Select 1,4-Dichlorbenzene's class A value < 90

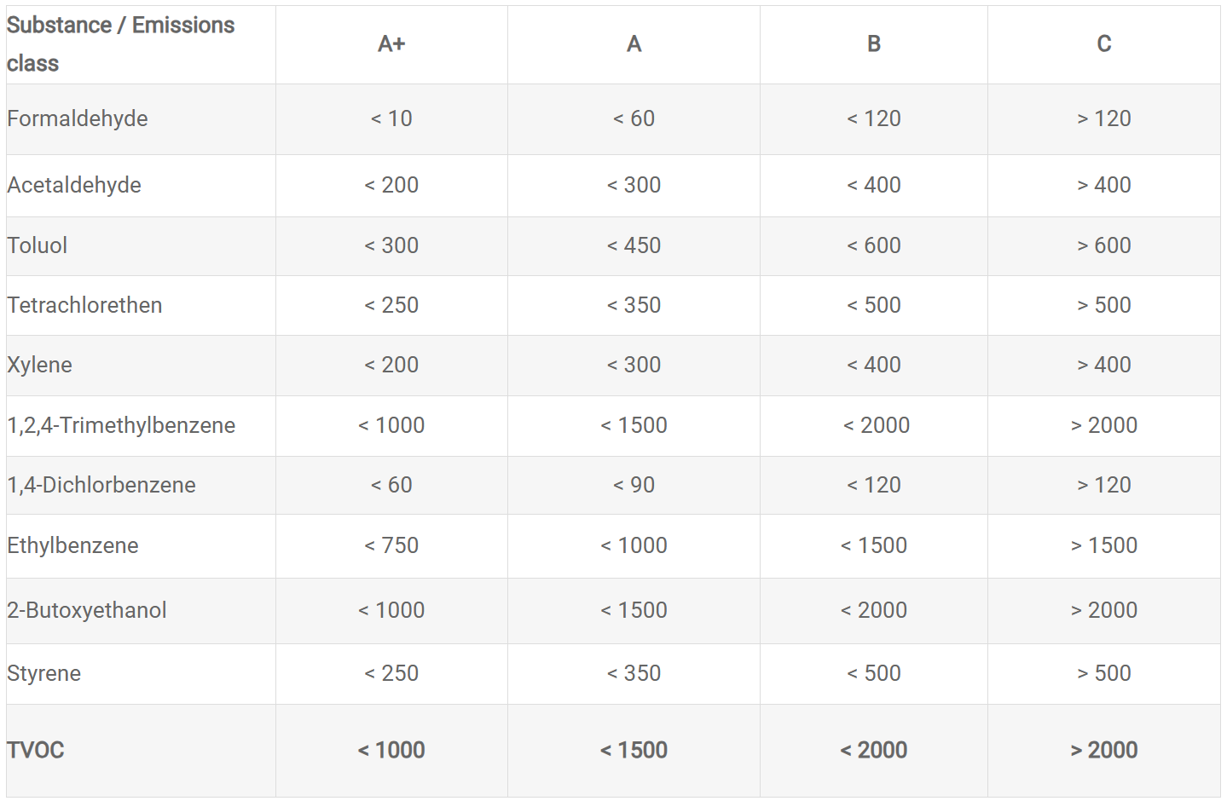coord(634,485)
